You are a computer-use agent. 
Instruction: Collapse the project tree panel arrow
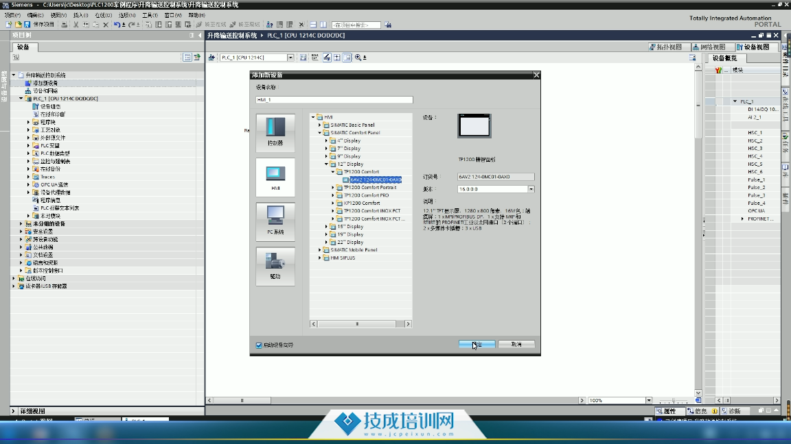click(200, 35)
